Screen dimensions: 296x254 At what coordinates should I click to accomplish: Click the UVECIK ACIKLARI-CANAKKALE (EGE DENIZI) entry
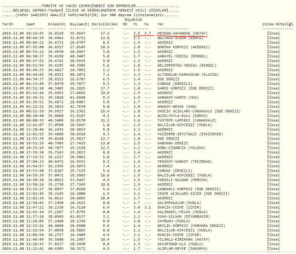(199, 111)
